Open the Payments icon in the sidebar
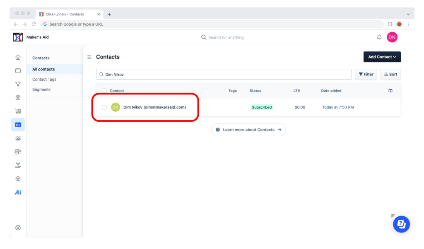This screenshot has width=424, height=249. (x=18, y=152)
